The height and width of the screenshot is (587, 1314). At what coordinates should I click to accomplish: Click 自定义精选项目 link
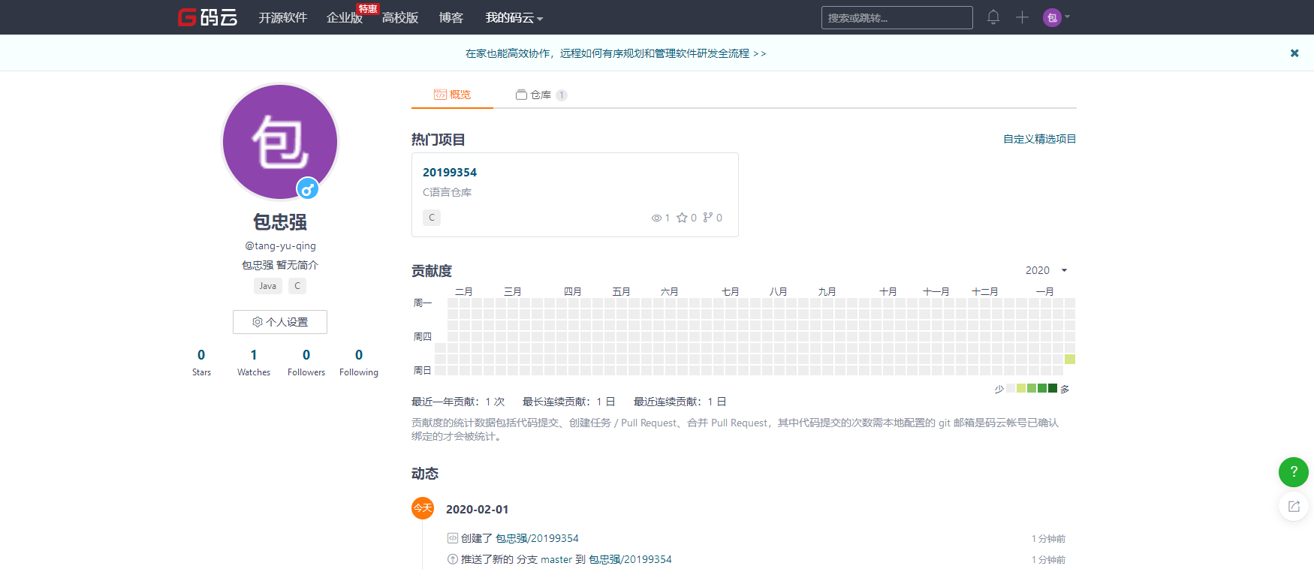coord(1040,139)
